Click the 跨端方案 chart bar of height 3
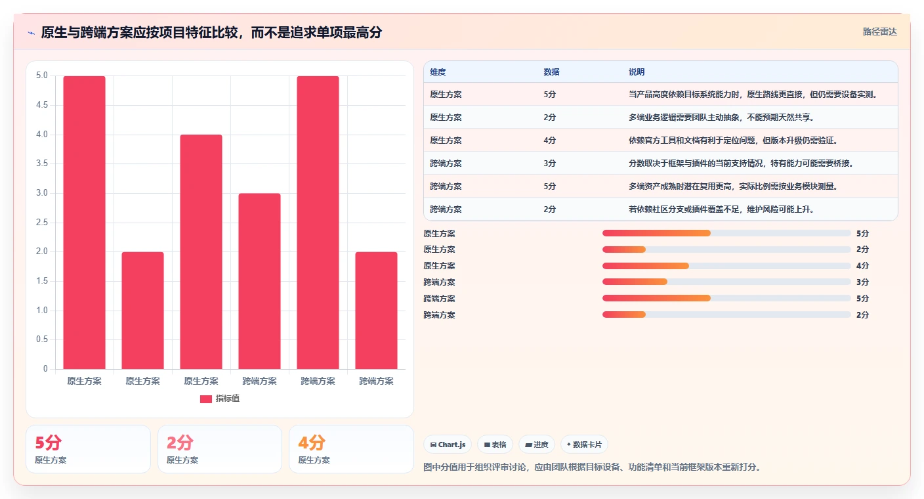924x499 pixels. [260, 281]
